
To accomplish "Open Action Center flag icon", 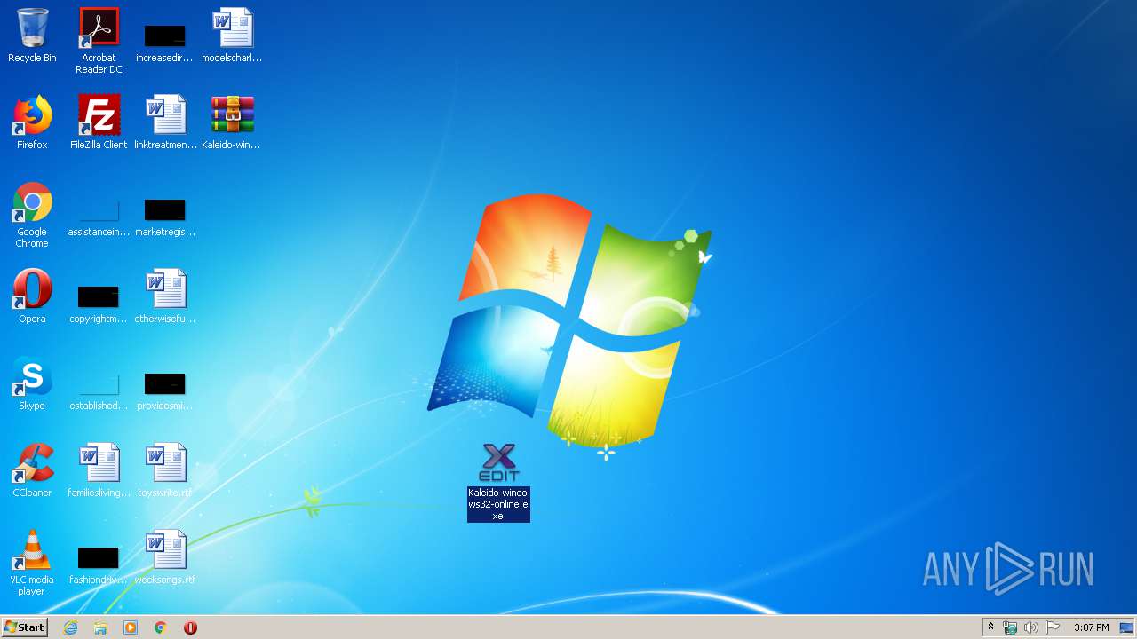I will [1053, 627].
